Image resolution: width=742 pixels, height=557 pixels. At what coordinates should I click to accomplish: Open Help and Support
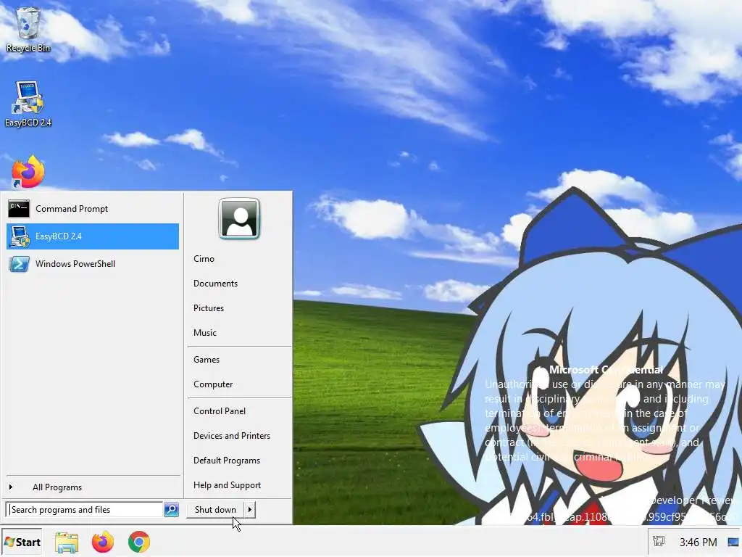point(227,485)
